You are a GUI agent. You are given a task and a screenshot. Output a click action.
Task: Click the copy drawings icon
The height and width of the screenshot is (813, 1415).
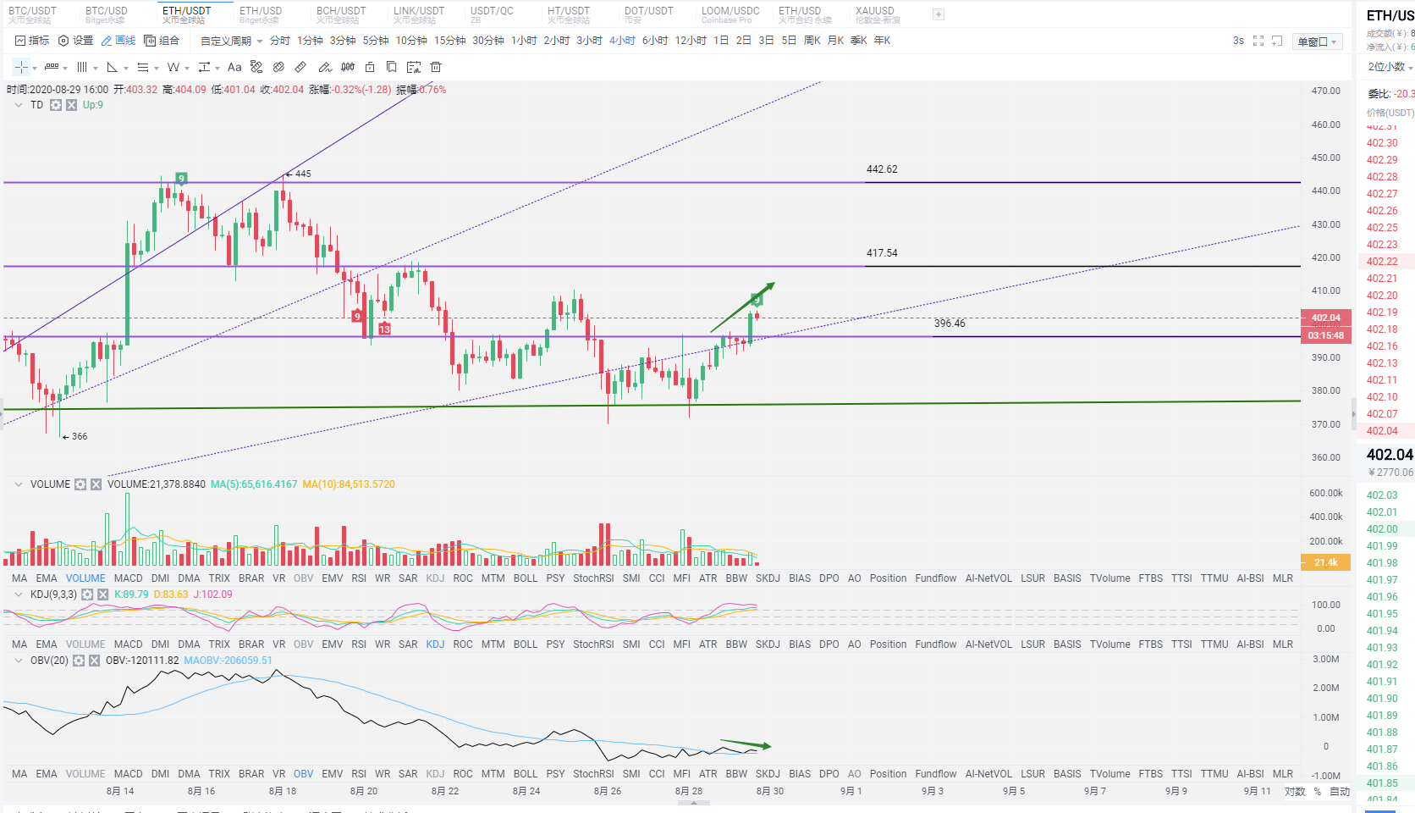(x=391, y=67)
